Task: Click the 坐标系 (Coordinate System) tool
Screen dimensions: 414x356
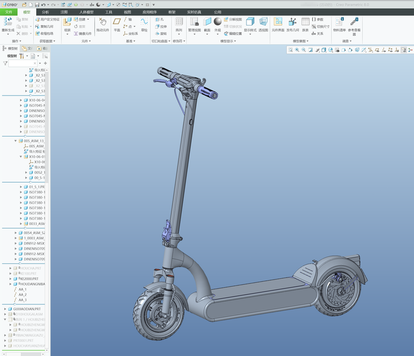Action: tap(130, 34)
